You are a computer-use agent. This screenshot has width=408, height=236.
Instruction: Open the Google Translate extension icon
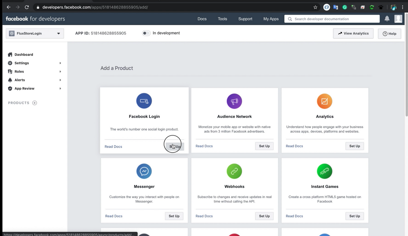point(335,7)
